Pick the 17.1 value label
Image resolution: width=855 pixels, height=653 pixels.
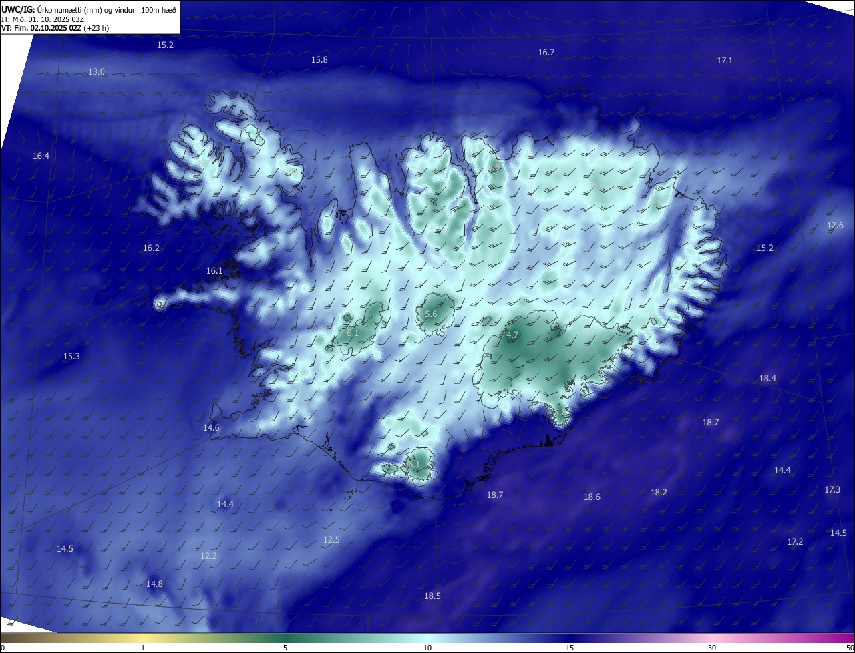click(x=725, y=60)
